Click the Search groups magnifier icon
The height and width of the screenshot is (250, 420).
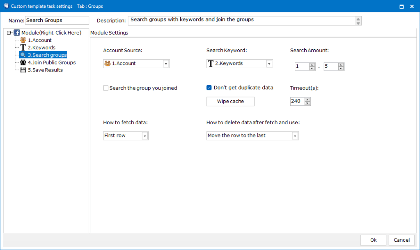tap(23, 55)
